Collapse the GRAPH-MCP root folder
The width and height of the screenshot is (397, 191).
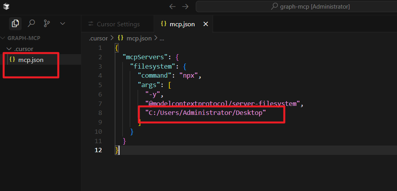[x=24, y=38]
